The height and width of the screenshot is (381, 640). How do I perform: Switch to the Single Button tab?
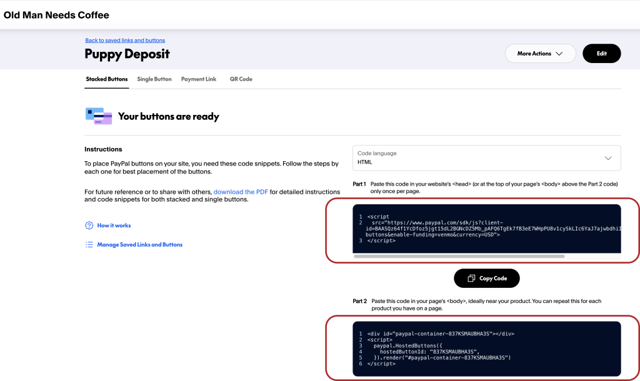154,79
